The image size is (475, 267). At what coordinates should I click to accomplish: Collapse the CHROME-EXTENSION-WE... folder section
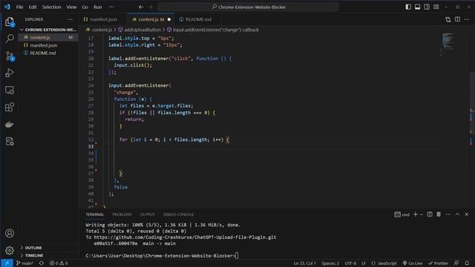coord(48,30)
